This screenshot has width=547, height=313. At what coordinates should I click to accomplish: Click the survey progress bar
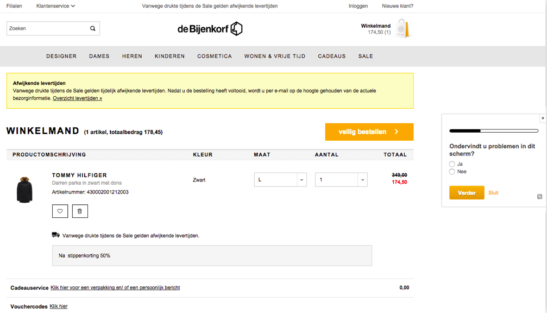click(x=494, y=131)
